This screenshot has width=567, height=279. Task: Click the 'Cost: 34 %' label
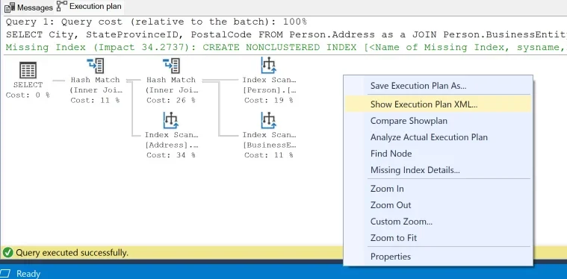(171, 155)
